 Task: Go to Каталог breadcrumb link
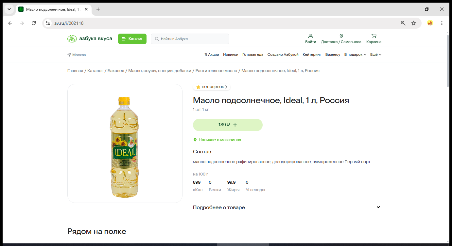point(95,71)
